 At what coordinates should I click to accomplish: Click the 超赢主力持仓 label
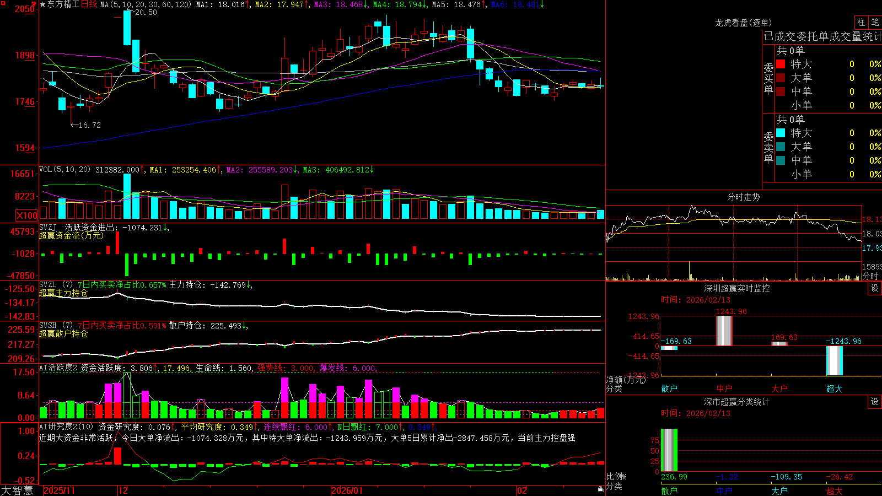(63, 293)
